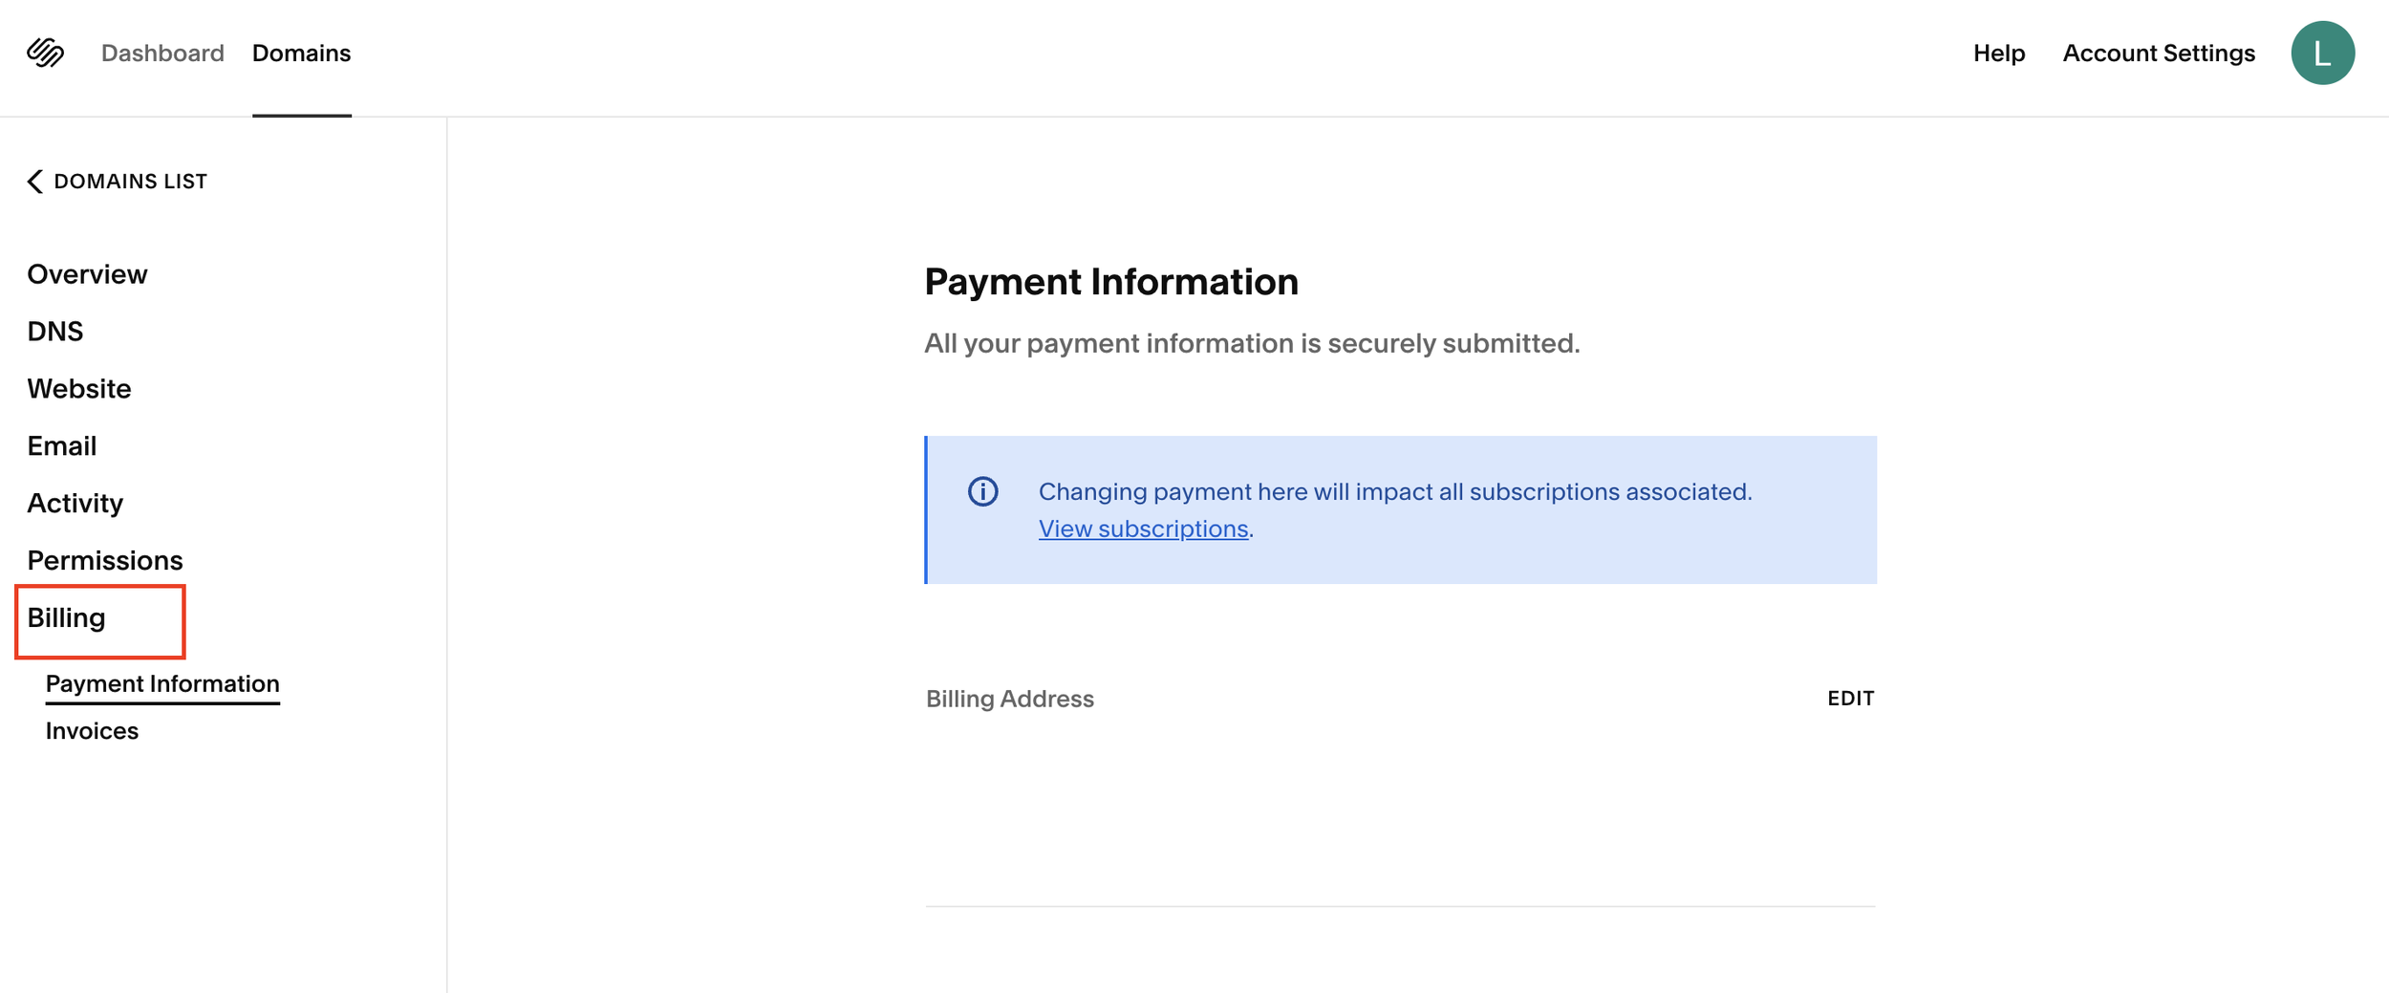The height and width of the screenshot is (993, 2389).
Task: Select Payment Information sub-item
Action: coord(162,684)
